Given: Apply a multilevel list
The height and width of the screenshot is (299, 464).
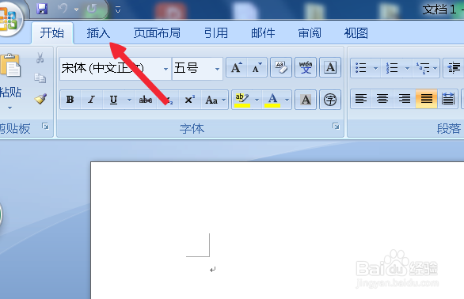Looking at the screenshot, I should [423, 68].
